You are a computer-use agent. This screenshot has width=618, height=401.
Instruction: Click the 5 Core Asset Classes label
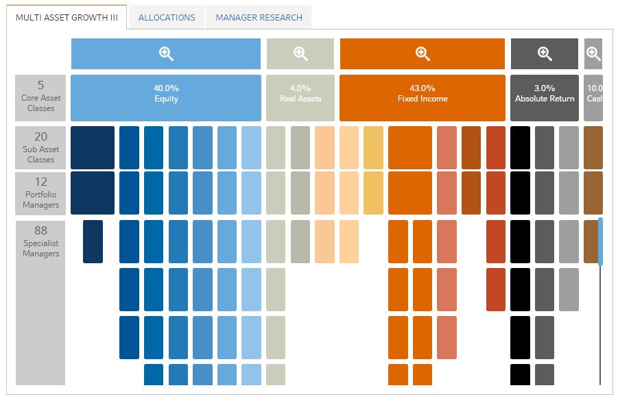pos(40,98)
